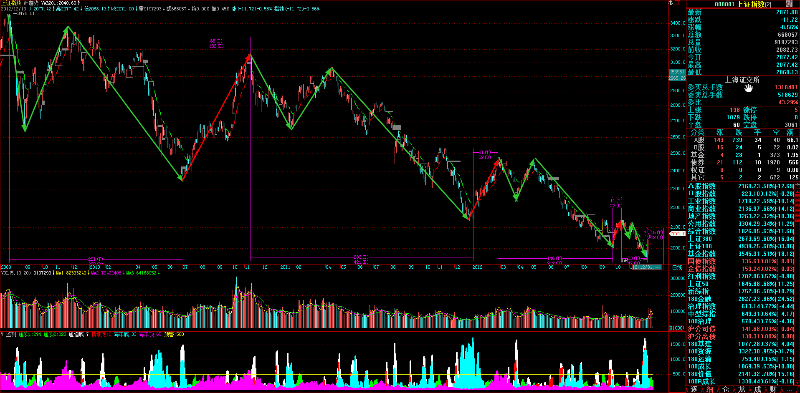Open the 龙 tab
The width and height of the screenshot is (800, 393).
pos(742,389)
